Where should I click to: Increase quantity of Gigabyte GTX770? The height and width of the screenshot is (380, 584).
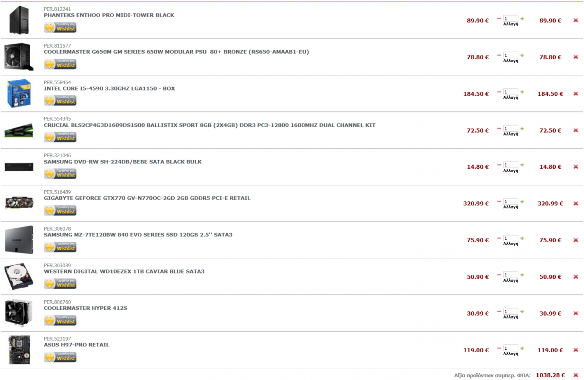[x=522, y=201]
